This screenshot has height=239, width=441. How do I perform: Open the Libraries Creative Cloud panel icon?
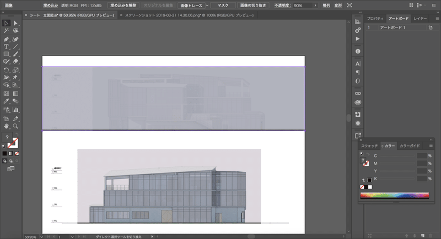[358, 102]
